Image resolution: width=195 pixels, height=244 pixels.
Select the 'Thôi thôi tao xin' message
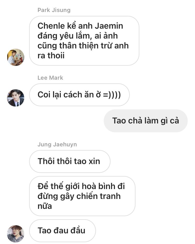[x=70, y=161]
